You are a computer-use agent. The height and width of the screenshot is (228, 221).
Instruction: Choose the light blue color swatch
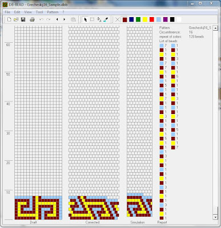[x=159, y=19]
